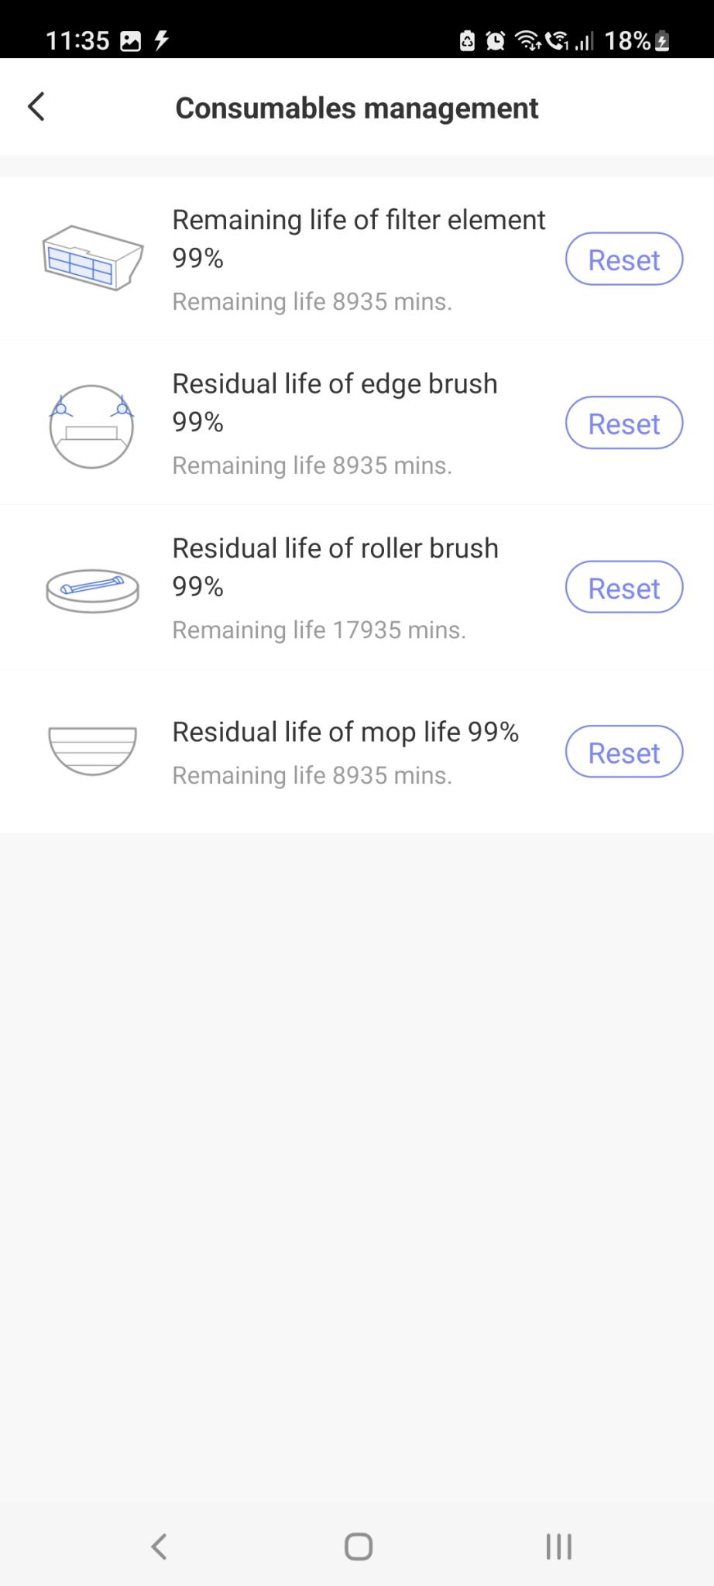Tap the Consumables management title

(357, 108)
